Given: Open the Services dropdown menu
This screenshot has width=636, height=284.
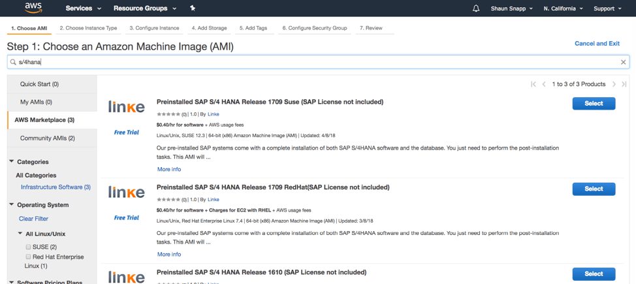Looking at the screenshot, I should point(83,8).
